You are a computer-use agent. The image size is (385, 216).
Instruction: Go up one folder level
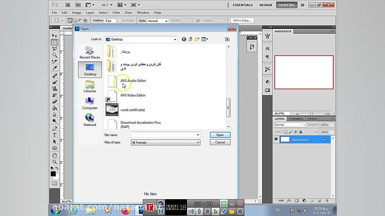click(x=190, y=39)
